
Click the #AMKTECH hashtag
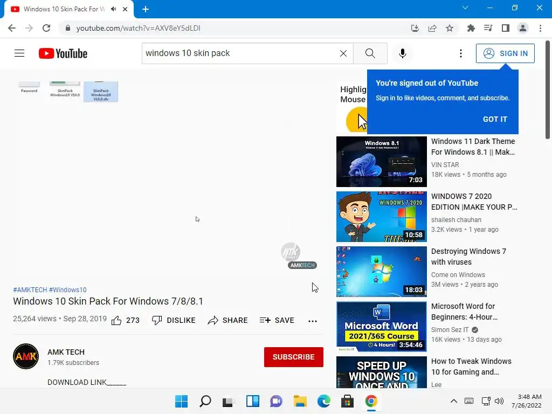pos(30,289)
